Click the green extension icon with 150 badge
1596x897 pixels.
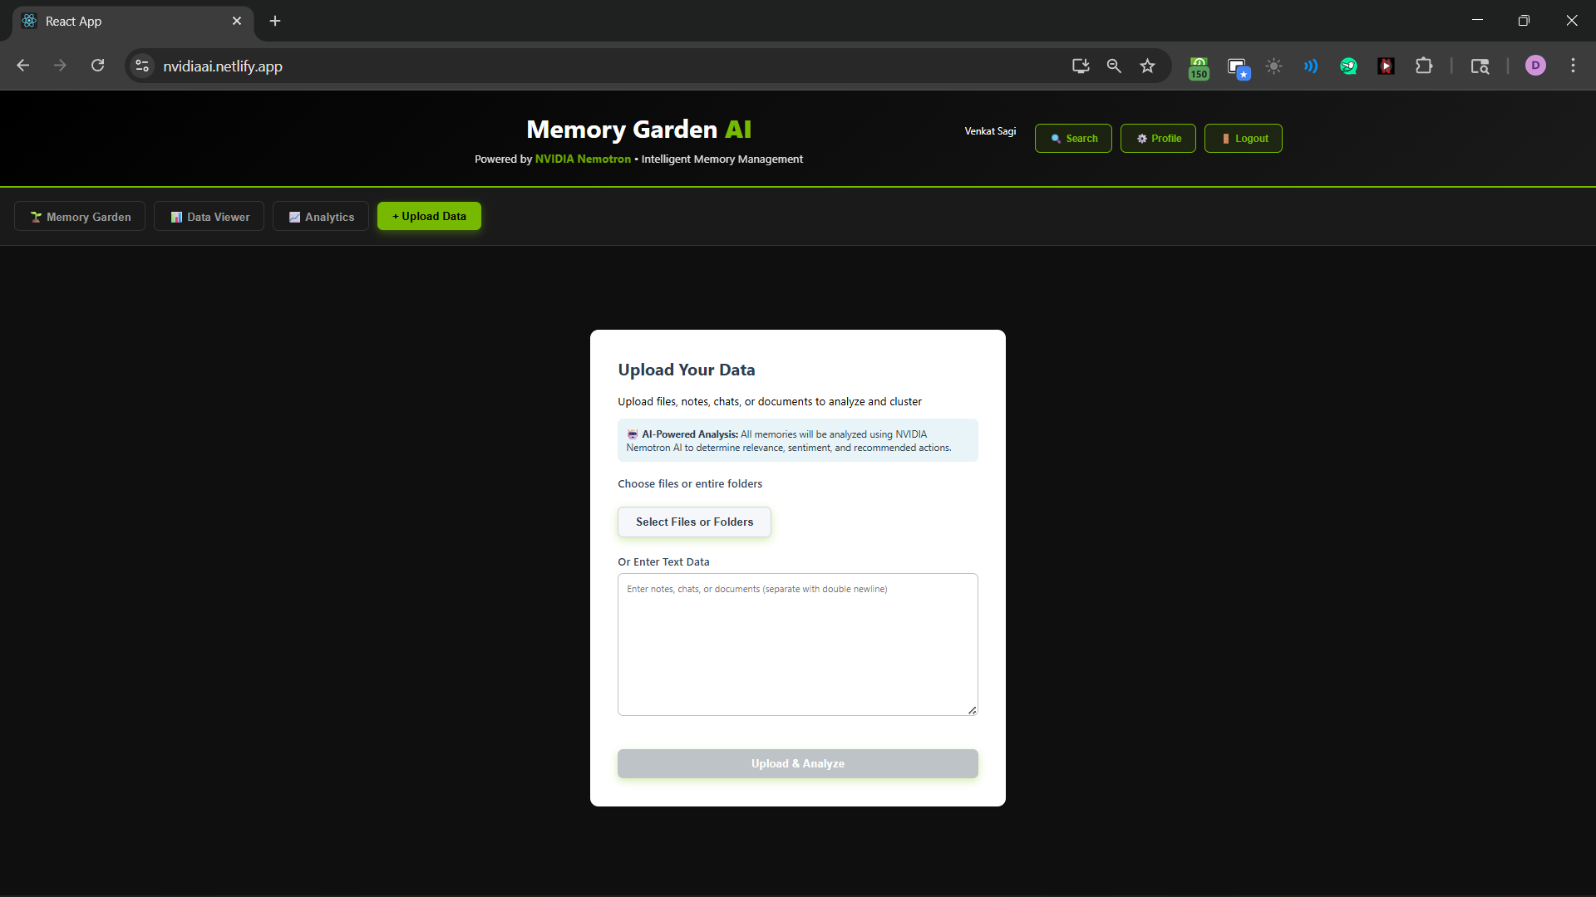(1199, 67)
